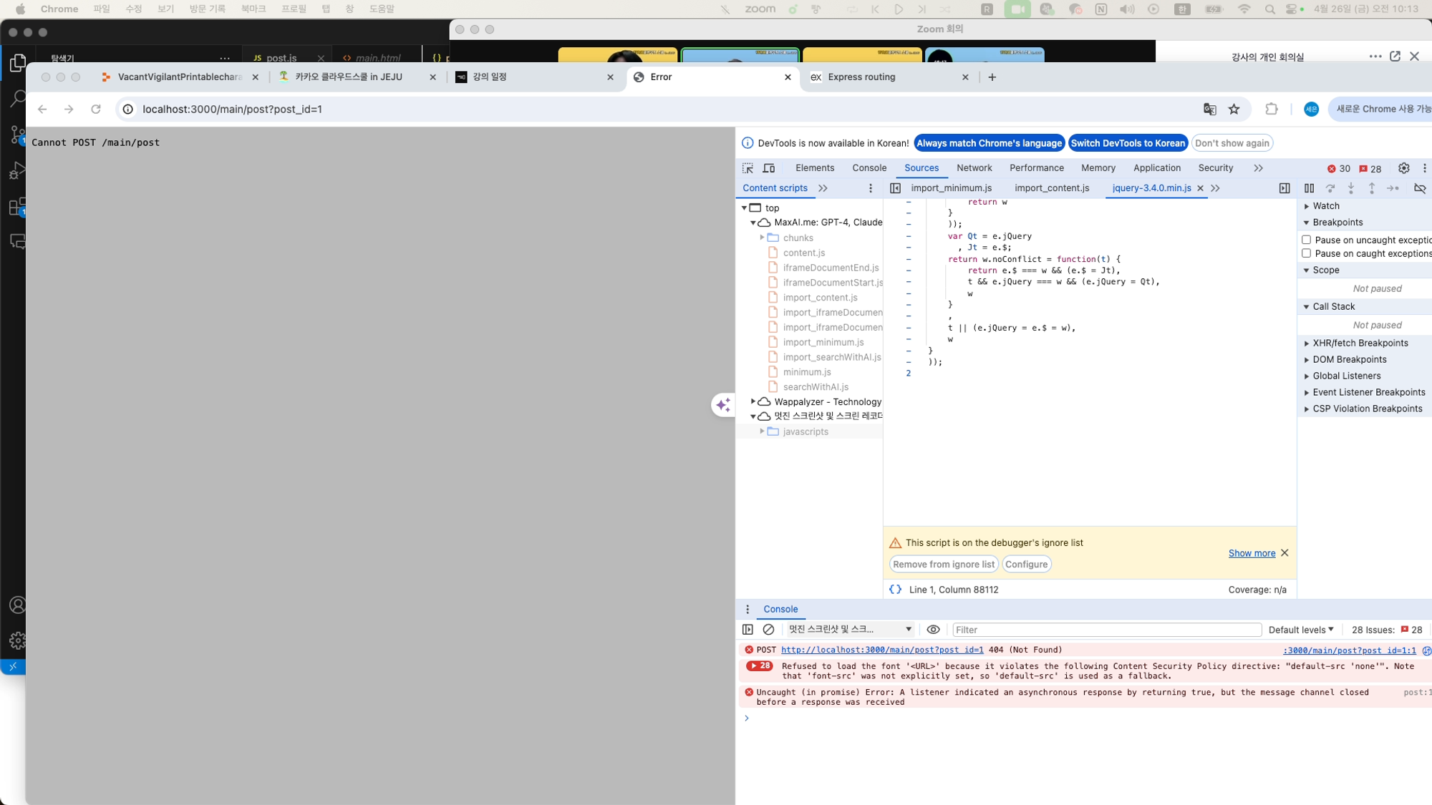
Task: Open VS Code Explorer in activity bar
Action: pyautogui.click(x=17, y=63)
